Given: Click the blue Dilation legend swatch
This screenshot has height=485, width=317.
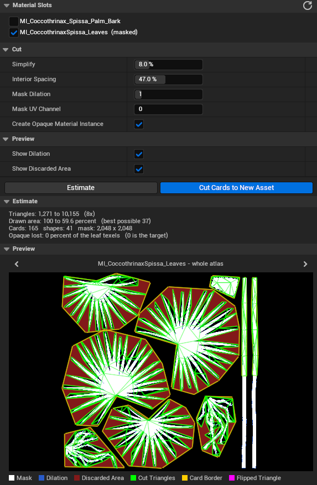Looking at the screenshot, I should point(41,478).
